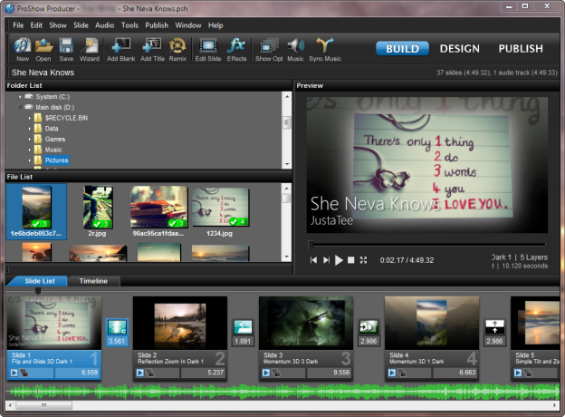Click the New show toolbar icon
This screenshot has height=417, width=565.
[x=22, y=47]
